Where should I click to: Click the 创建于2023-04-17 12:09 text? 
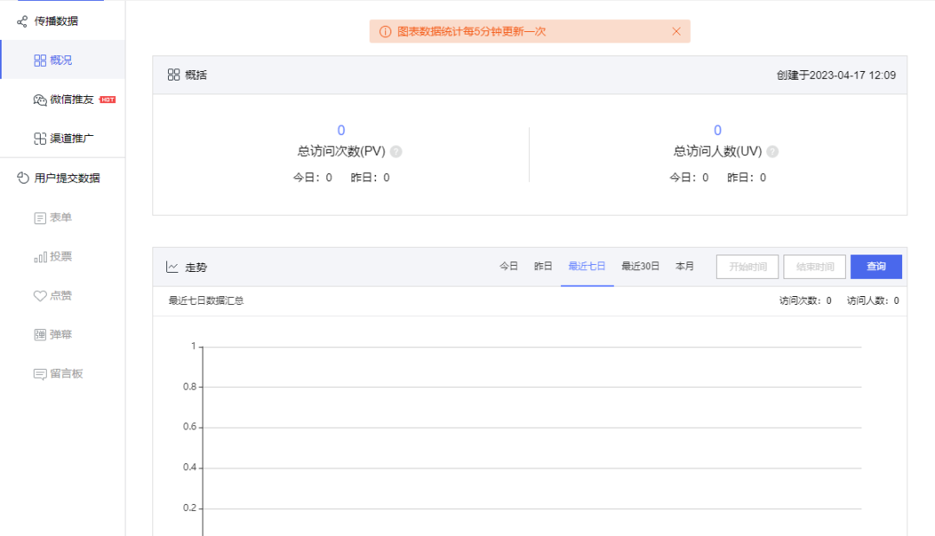coord(836,75)
